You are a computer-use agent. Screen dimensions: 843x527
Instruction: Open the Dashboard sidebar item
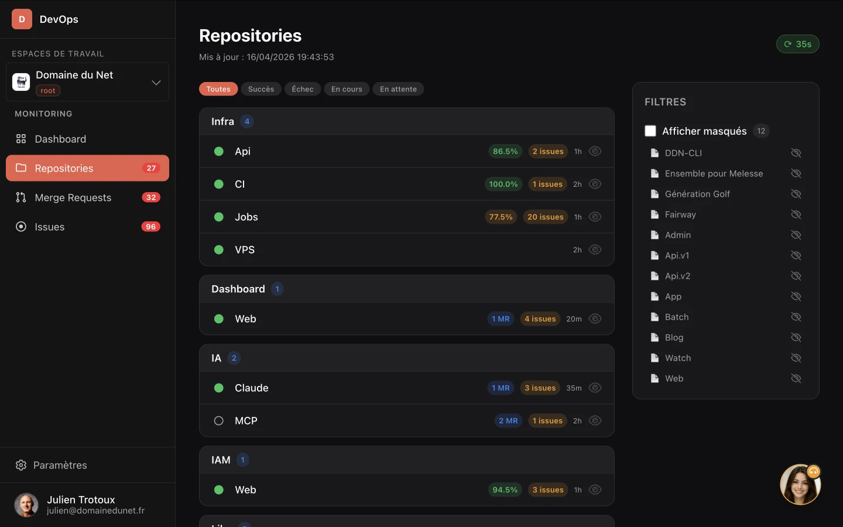pos(60,139)
